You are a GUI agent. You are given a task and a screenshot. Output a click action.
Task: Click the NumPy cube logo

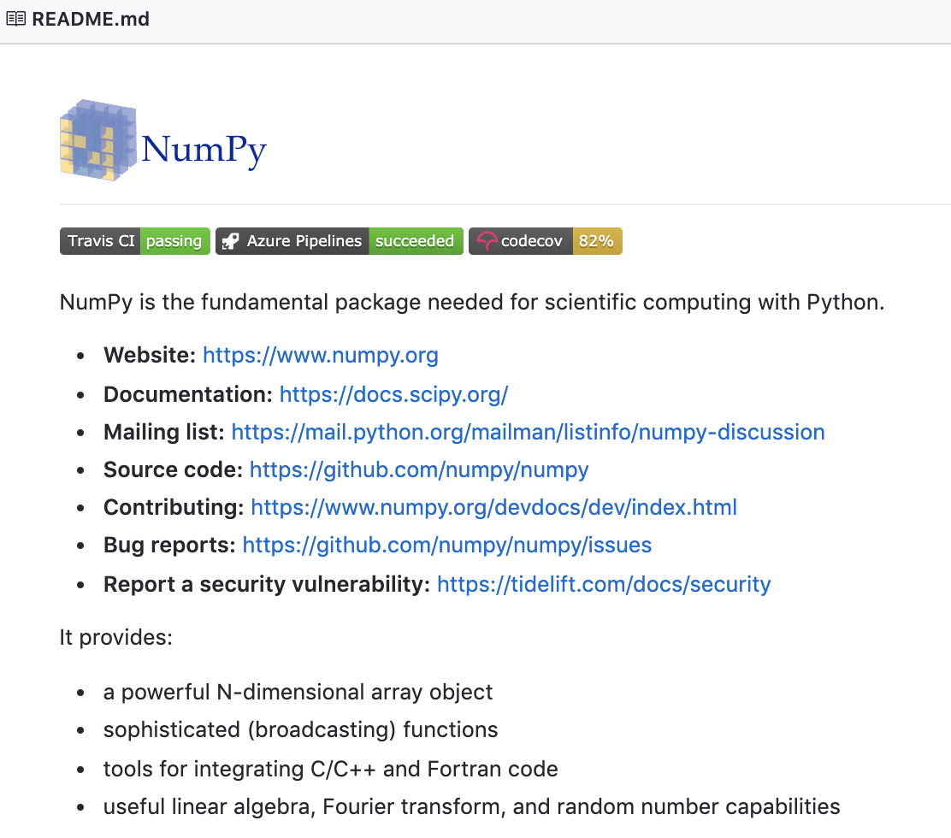tap(98, 140)
